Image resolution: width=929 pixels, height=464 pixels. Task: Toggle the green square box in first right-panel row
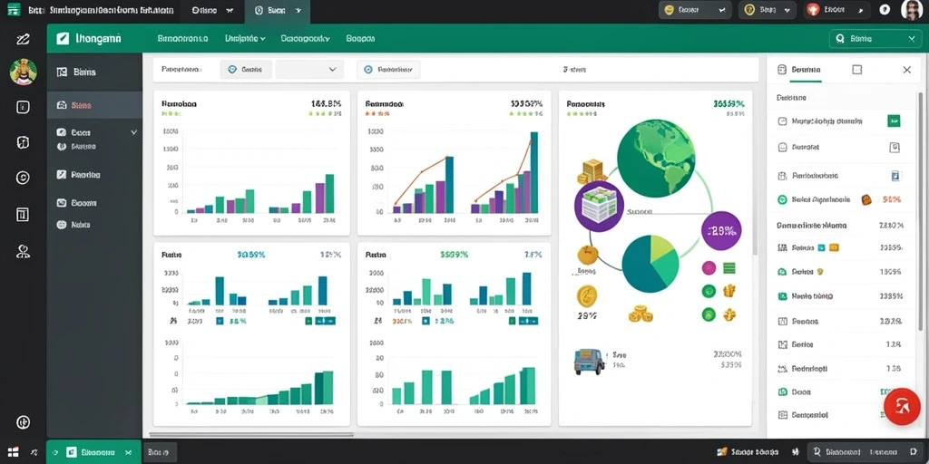[894, 121]
